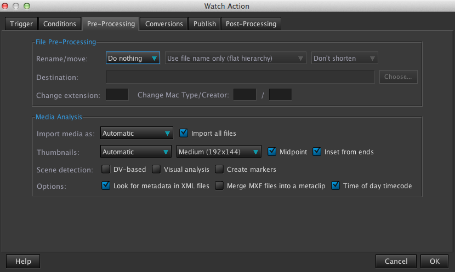Open the Medium (192x144) thumbnail size dropdown
Image resolution: width=455 pixels, height=272 pixels.
219,152
